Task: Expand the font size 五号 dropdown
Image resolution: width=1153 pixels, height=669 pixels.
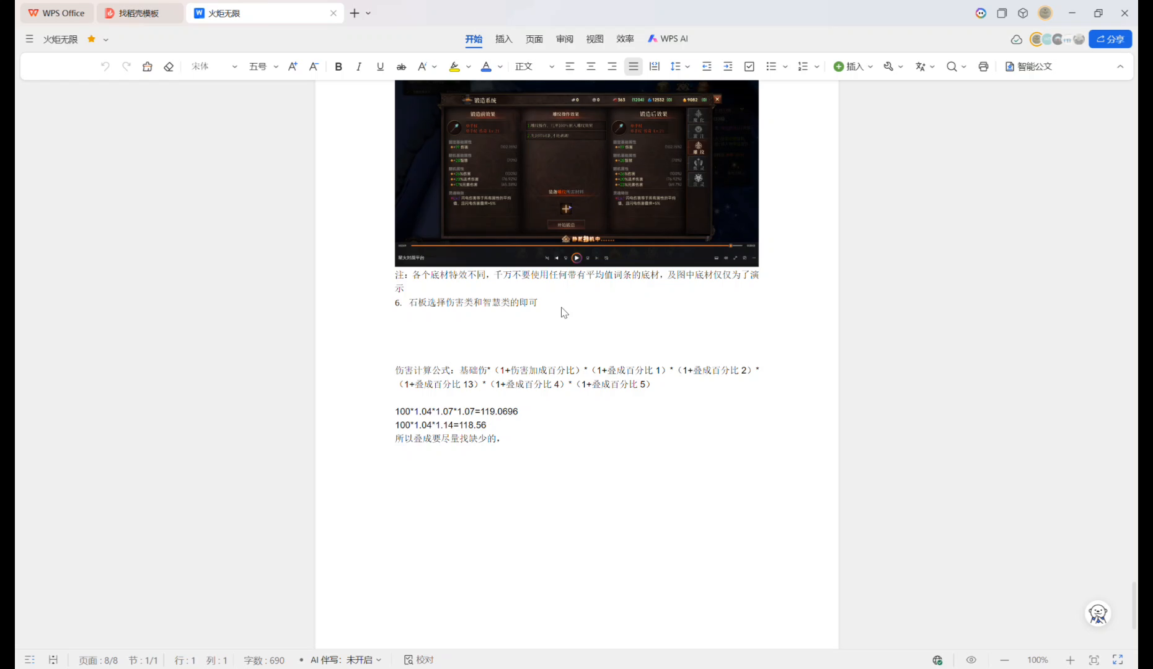Action: pyautogui.click(x=263, y=66)
